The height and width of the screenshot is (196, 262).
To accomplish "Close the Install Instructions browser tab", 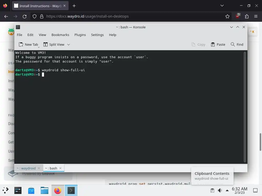I will tap(64, 6).
